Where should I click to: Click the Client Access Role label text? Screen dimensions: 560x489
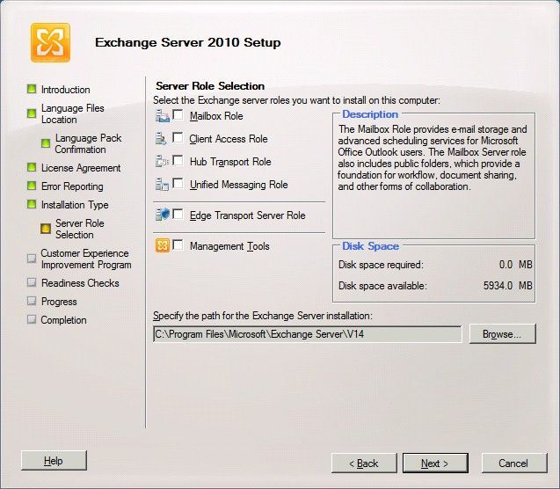click(x=229, y=139)
